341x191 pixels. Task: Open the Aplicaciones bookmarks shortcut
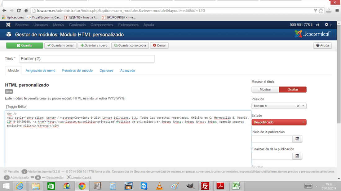tap(13, 17)
